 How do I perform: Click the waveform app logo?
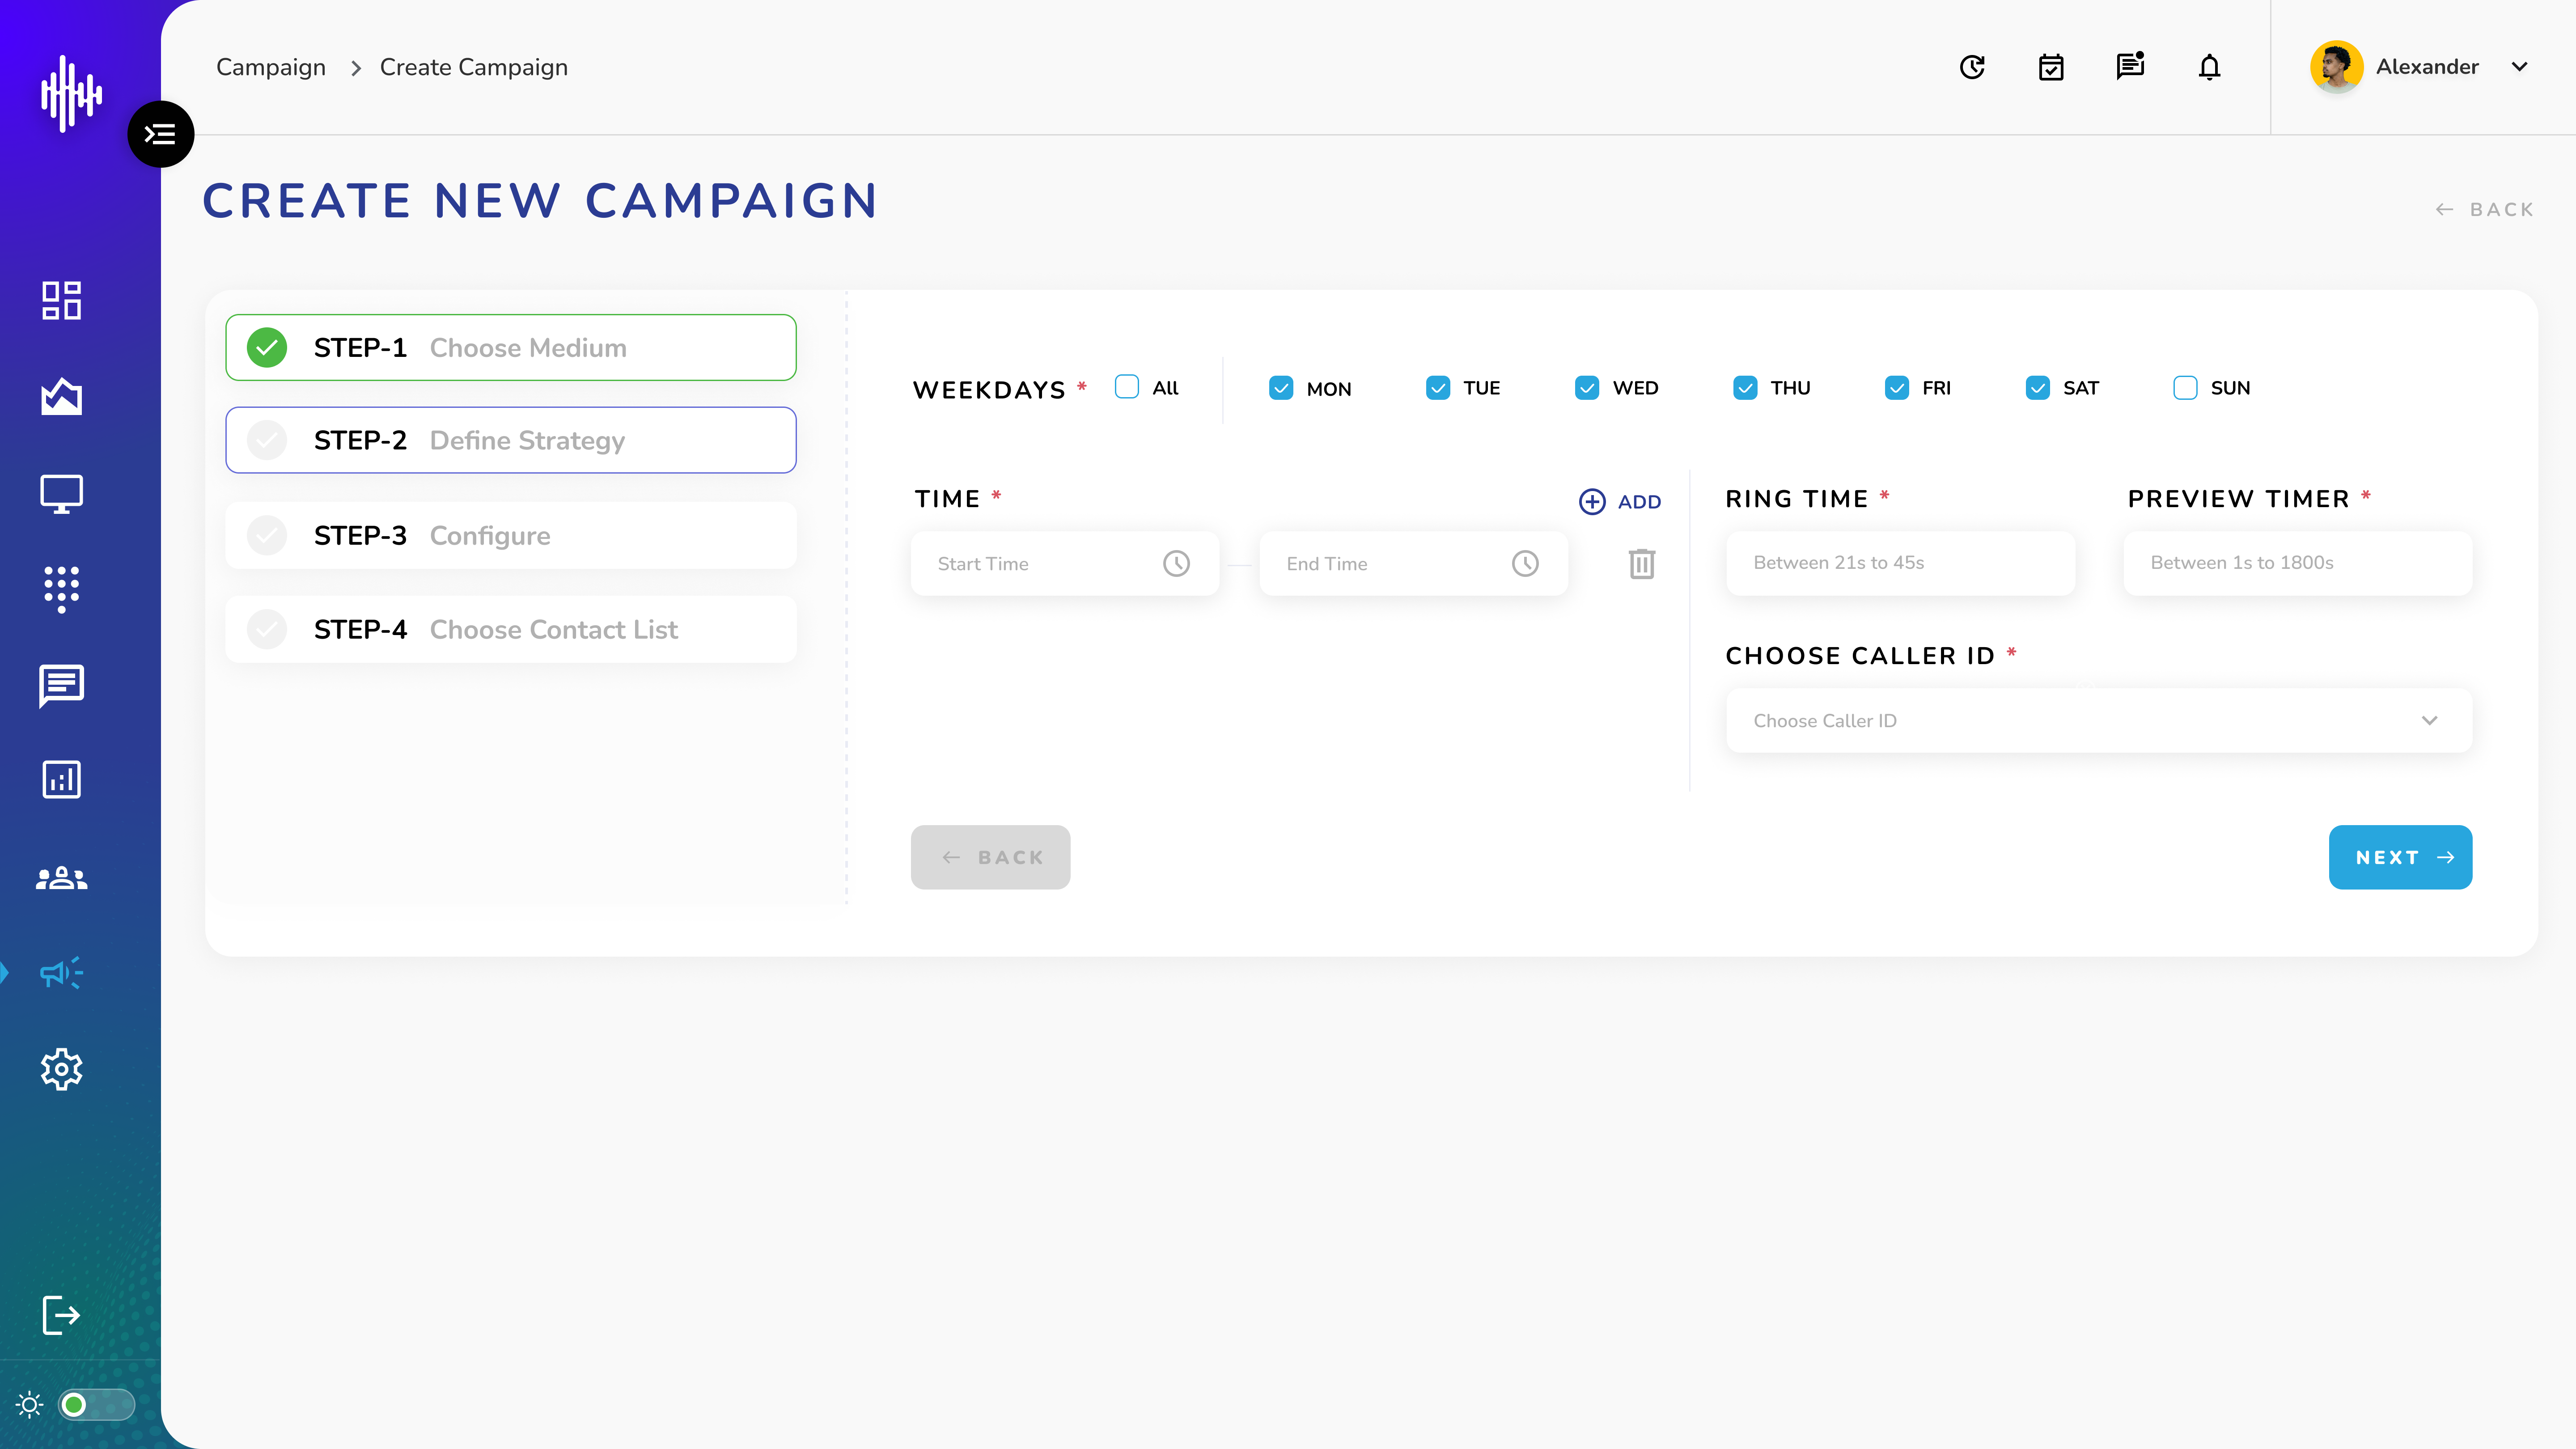click(x=71, y=93)
